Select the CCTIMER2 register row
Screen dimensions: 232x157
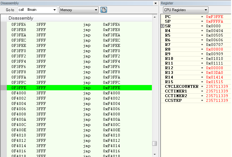point(196,96)
